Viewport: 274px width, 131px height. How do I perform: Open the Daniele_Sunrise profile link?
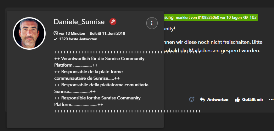point(80,22)
